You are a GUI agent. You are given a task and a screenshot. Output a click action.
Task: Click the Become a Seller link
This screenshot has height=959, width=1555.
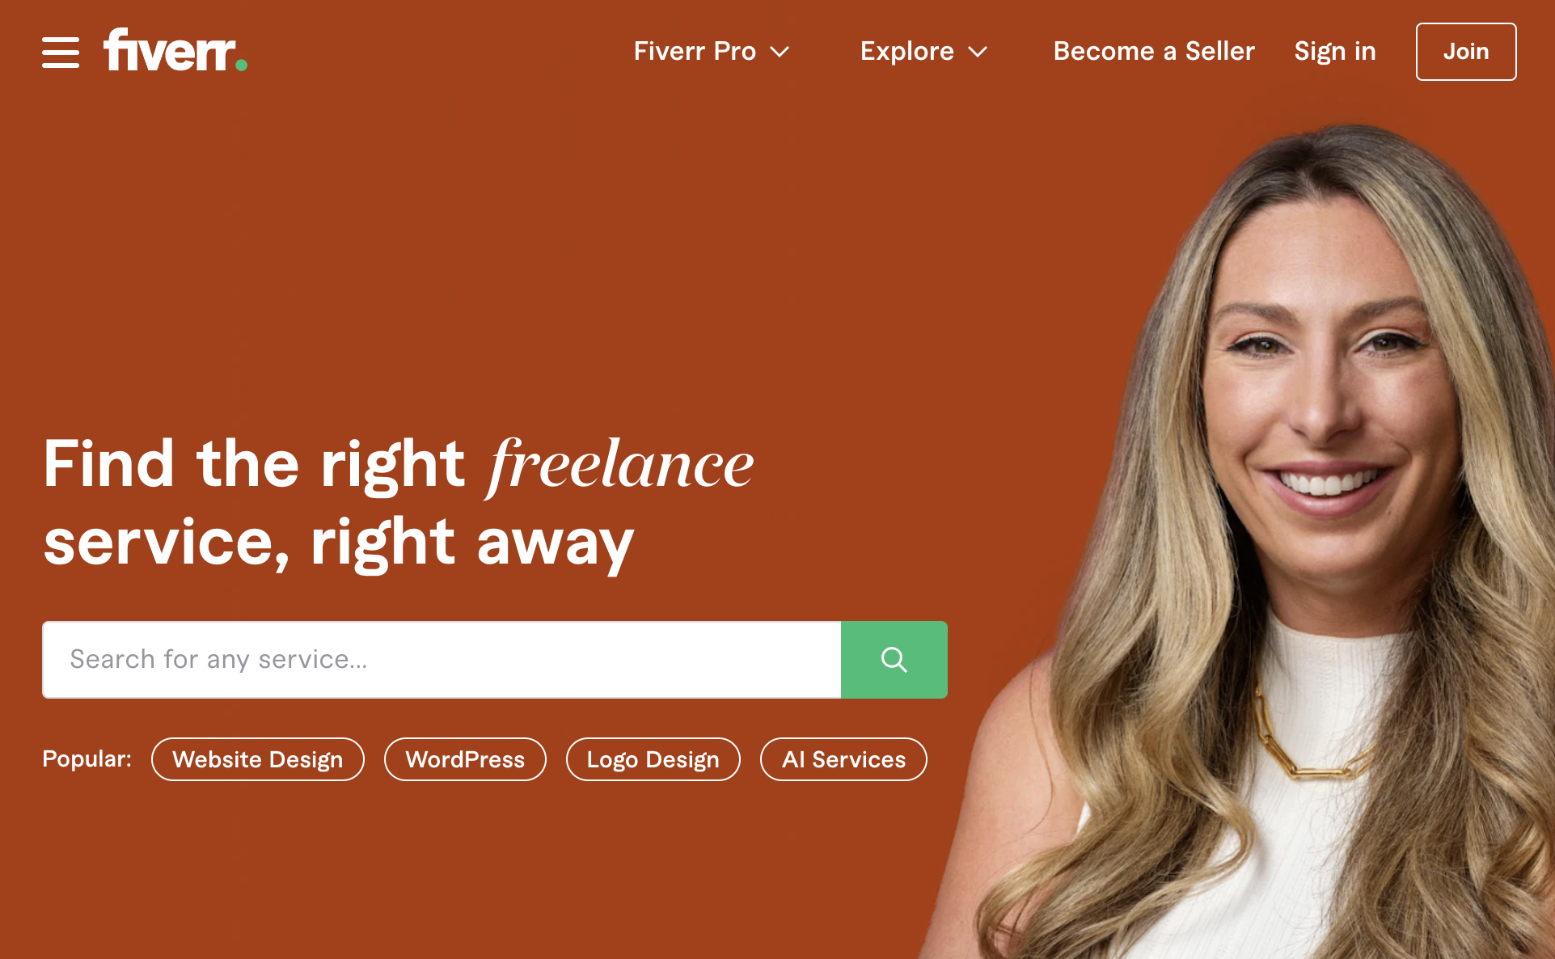tap(1154, 51)
